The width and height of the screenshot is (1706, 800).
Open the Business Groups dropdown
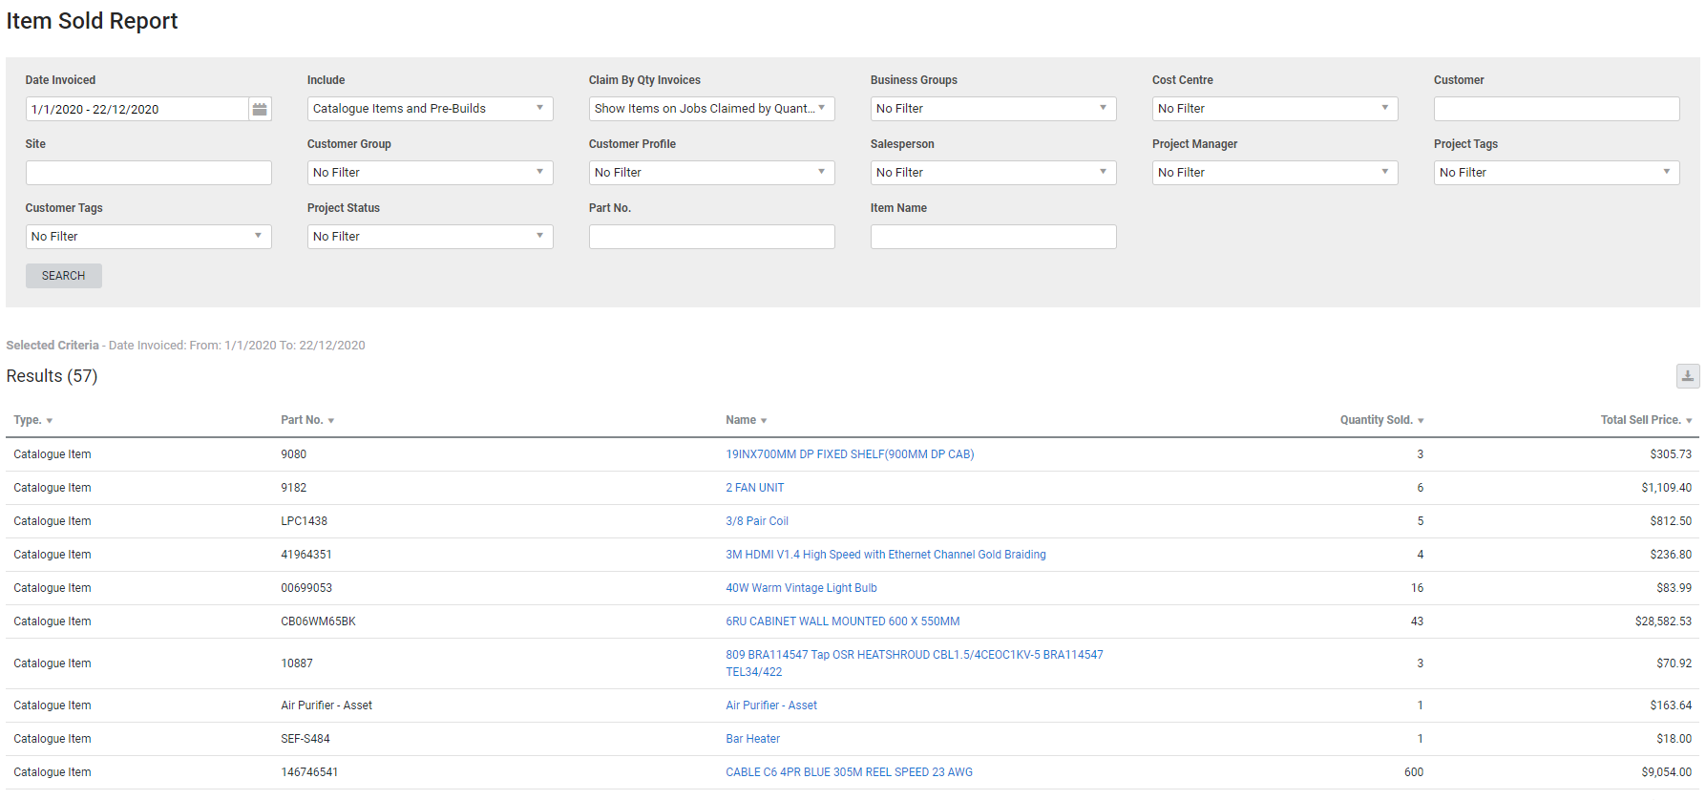(993, 109)
